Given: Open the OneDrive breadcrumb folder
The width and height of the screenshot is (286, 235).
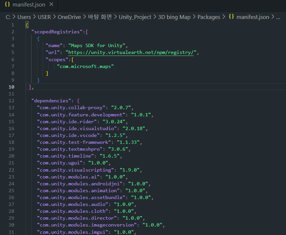Looking at the screenshot, I should (x=69, y=17).
